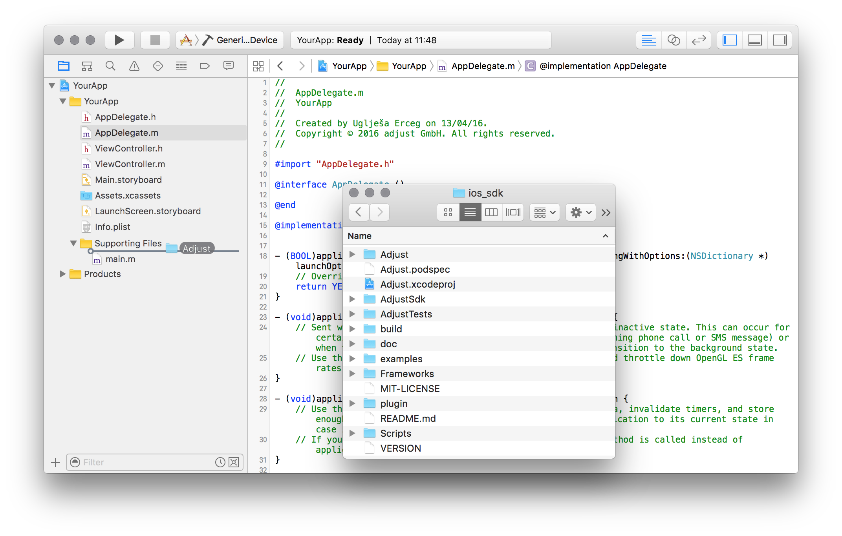Expand the Products folder
The width and height of the screenshot is (842, 536).
click(x=62, y=274)
